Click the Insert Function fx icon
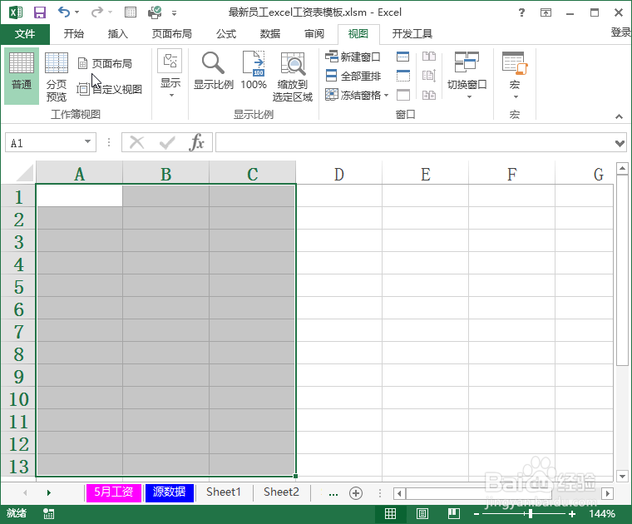The width and height of the screenshot is (632, 524). click(197, 143)
